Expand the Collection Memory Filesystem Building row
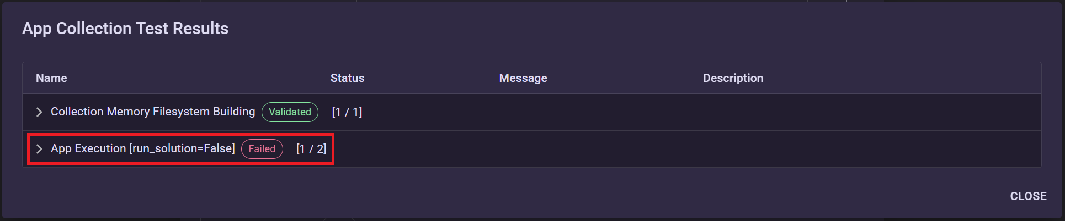 click(39, 112)
